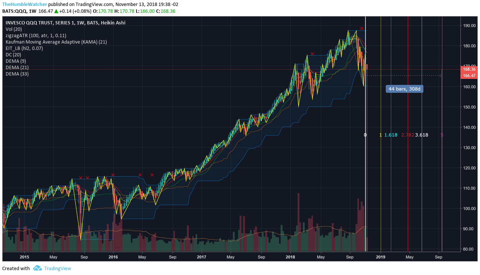The height and width of the screenshot is (275, 480).
Task: Click the red X marker near 176 level
Action: click(x=312, y=54)
